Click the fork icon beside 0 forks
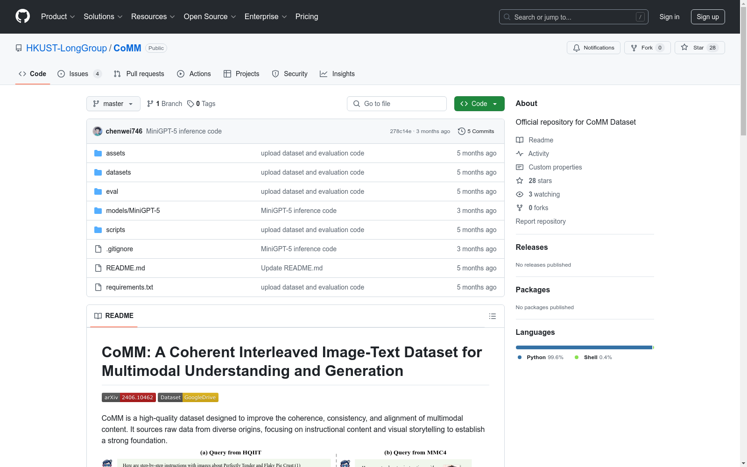Image resolution: width=747 pixels, height=467 pixels. point(520,208)
